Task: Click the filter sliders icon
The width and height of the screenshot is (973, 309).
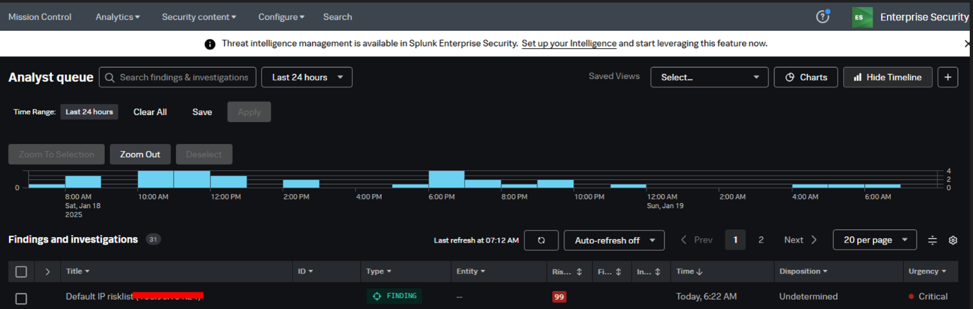Action: (933, 240)
